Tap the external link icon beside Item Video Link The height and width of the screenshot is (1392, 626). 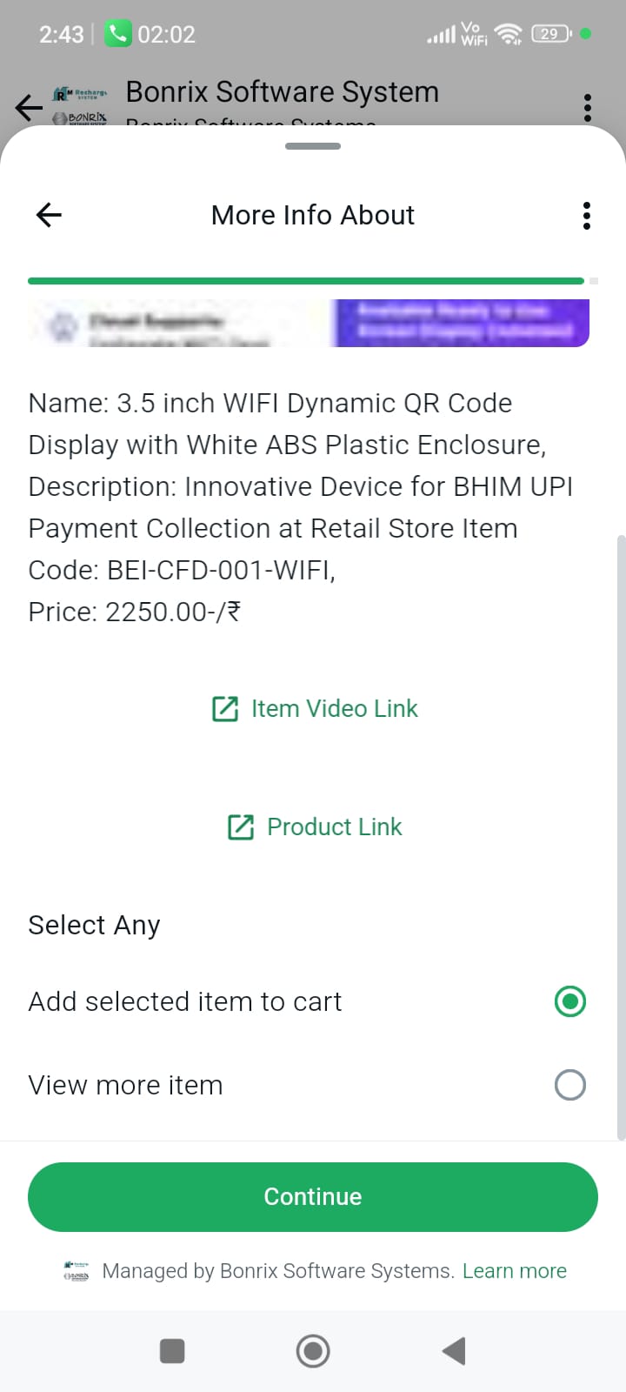pyautogui.click(x=225, y=709)
